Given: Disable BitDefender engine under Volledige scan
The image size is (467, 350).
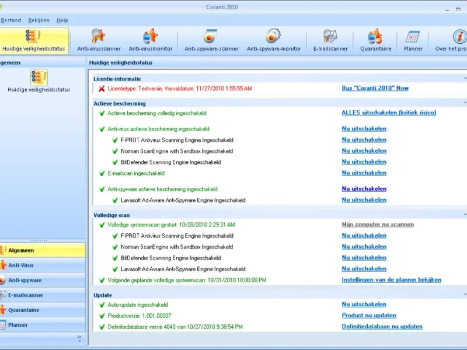Looking at the screenshot, I should pos(364,258).
